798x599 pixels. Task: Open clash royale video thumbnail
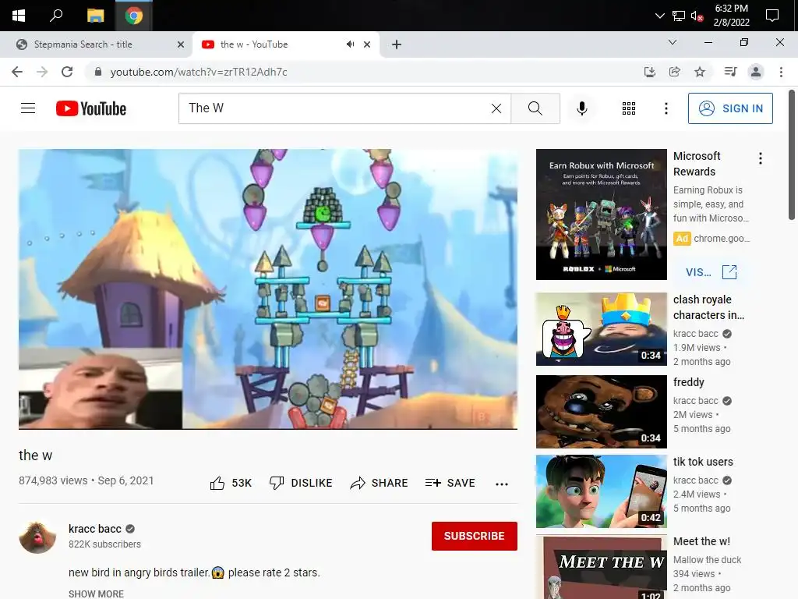coord(601,329)
